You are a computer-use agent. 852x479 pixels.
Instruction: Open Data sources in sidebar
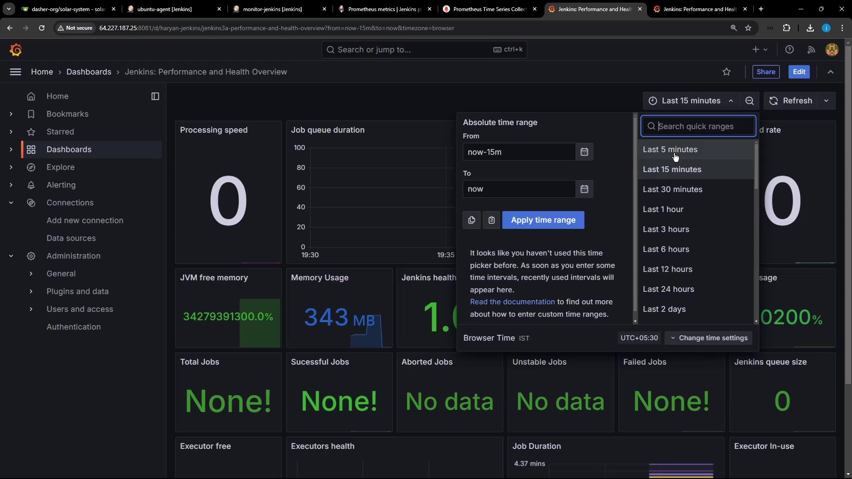click(x=71, y=238)
